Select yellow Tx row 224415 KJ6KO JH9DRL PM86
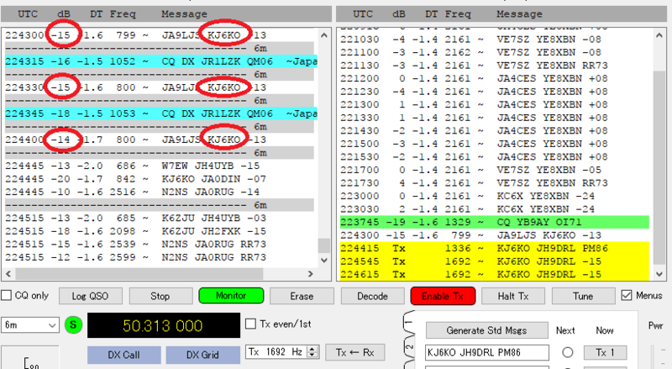The height and width of the screenshot is (369, 672). [x=495, y=249]
